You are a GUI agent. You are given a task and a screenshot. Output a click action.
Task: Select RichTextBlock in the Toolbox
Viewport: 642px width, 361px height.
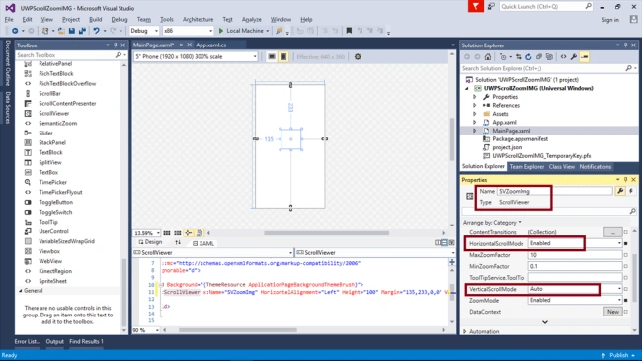56,74
